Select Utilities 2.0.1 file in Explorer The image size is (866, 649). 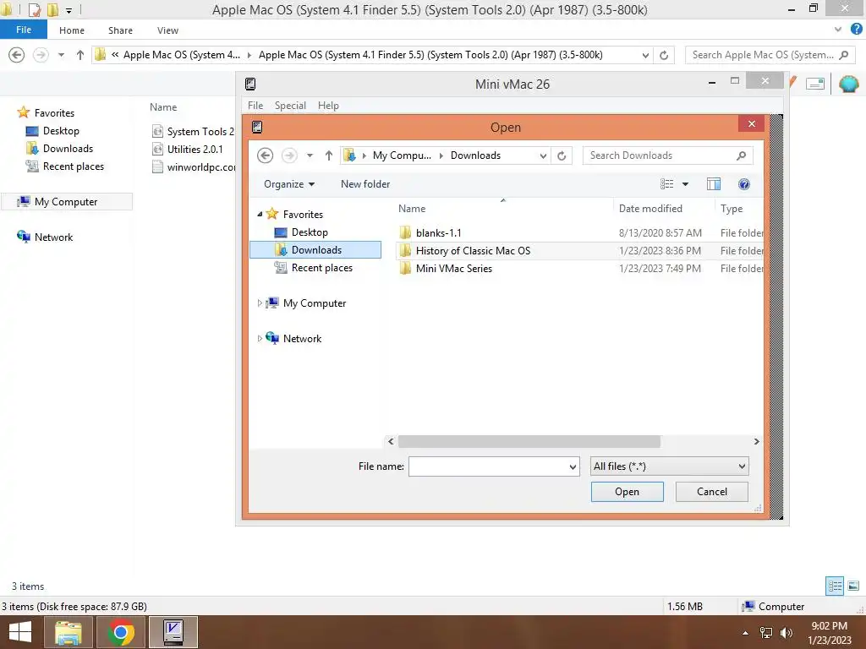pyautogui.click(x=195, y=149)
